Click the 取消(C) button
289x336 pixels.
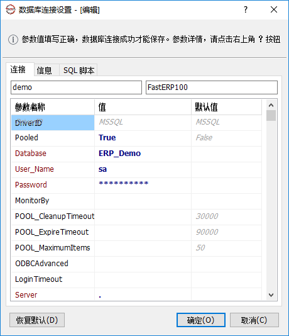click(x=254, y=320)
